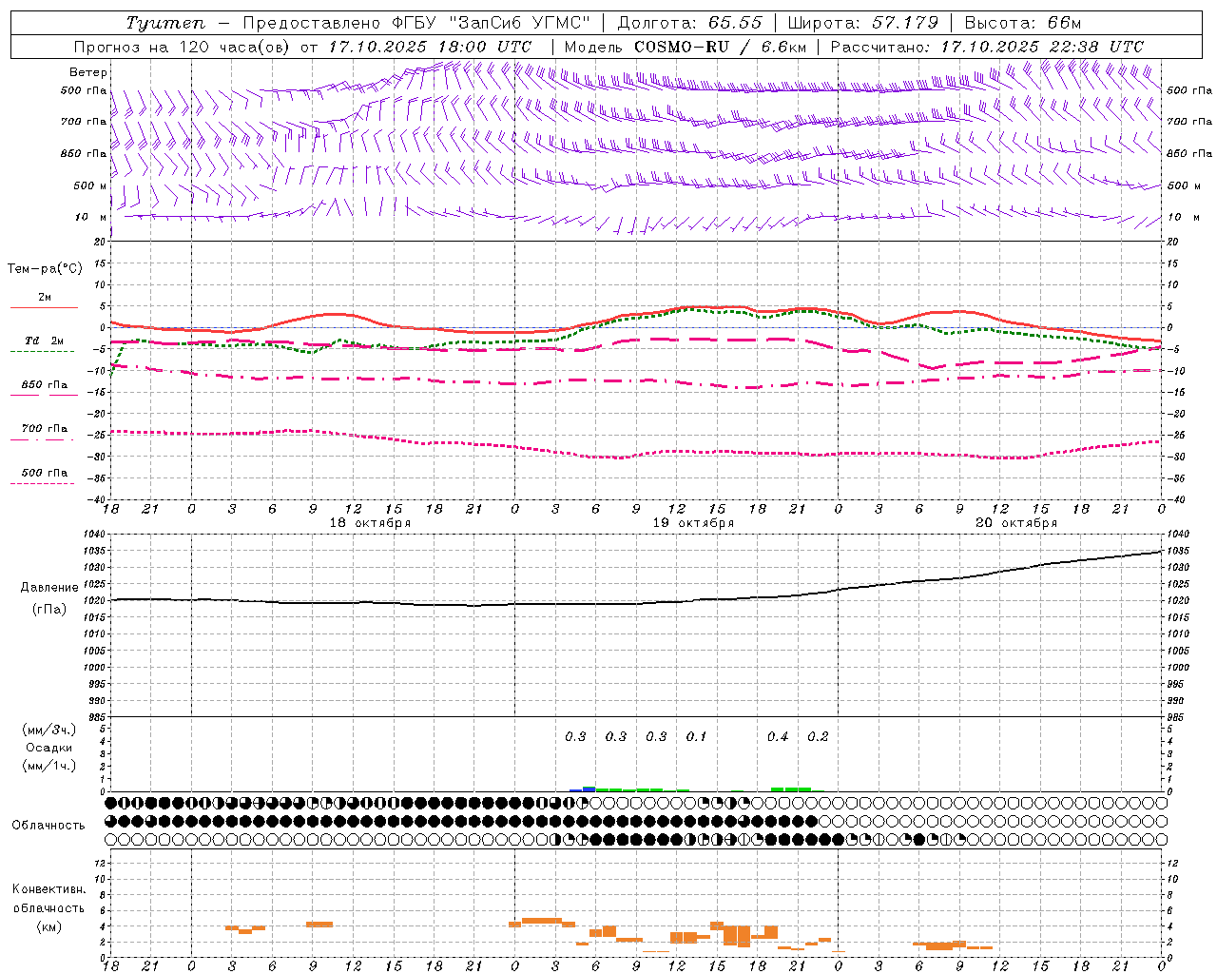Select the "ЗапСиб УГМС" provider text

tap(519, 23)
